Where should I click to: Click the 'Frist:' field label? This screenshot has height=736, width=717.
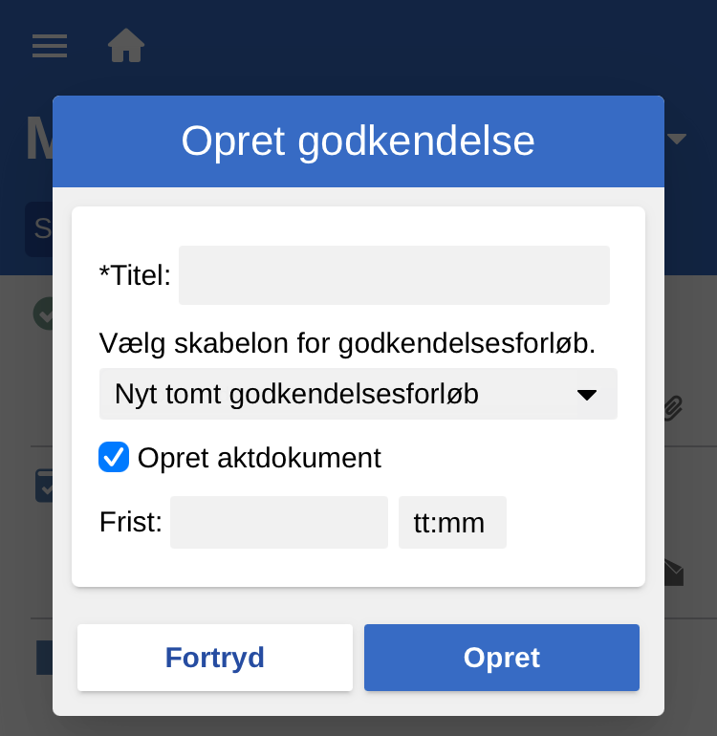(131, 523)
